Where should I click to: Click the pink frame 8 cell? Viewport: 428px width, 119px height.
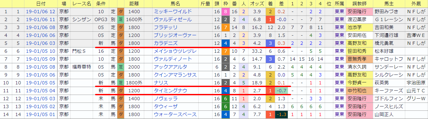[225, 12]
